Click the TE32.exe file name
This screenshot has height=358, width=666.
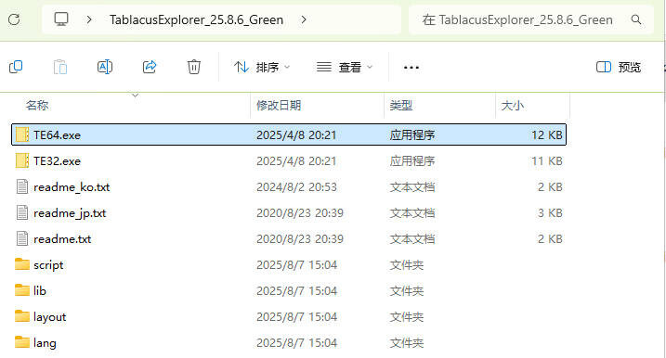coord(57,160)
